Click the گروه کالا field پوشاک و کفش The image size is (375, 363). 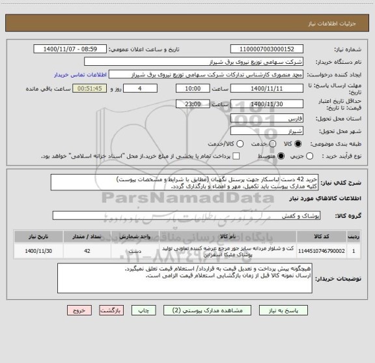click(x=187, y=216)
